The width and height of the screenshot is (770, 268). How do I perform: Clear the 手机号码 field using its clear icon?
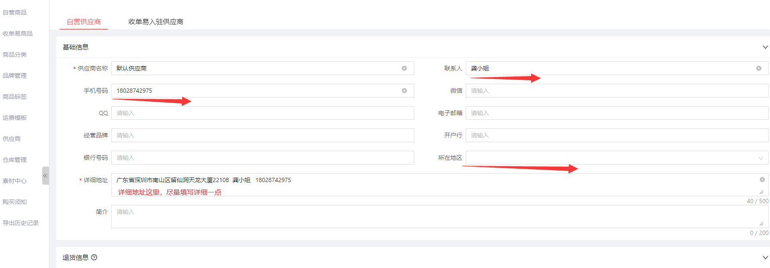[404, 91]
